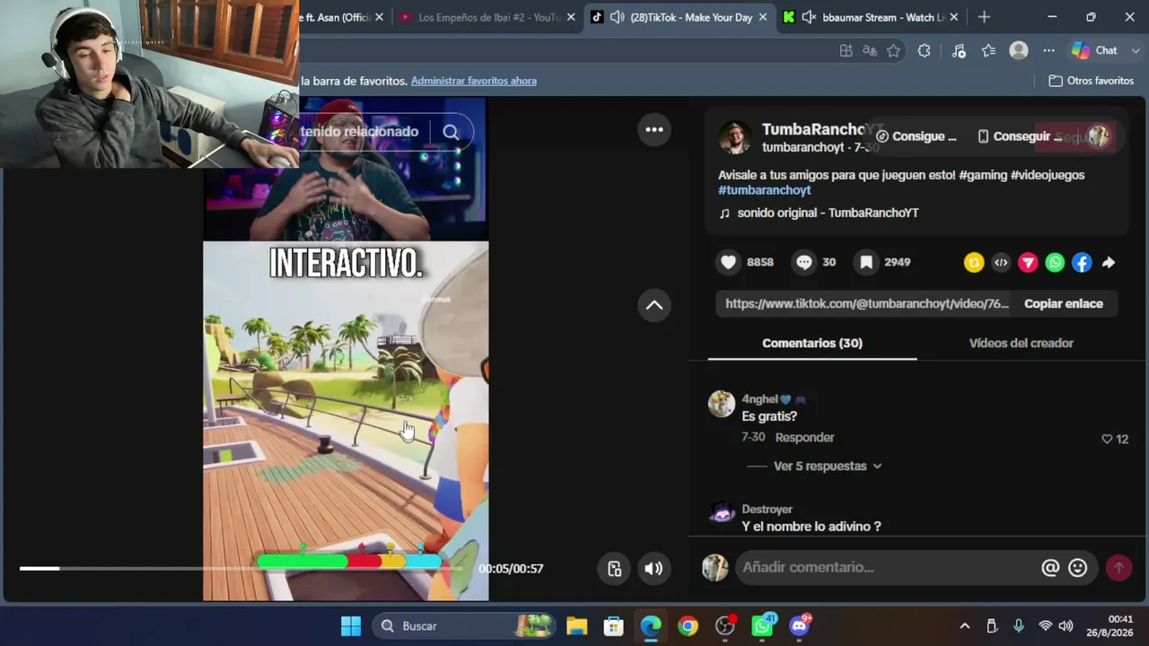The width and height of the screenshot is (1149, 646).
Task: Open the three-dot video options menu
Action: 654,130
